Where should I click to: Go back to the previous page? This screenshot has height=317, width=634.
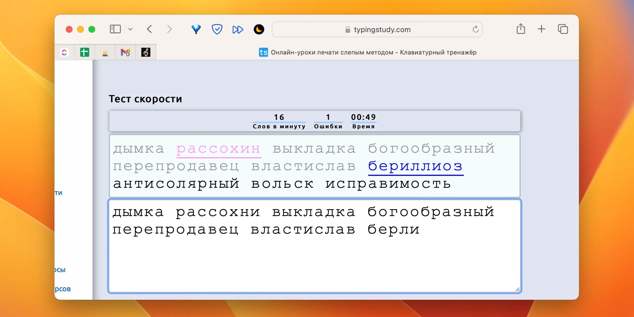click(x=150, y=29)
